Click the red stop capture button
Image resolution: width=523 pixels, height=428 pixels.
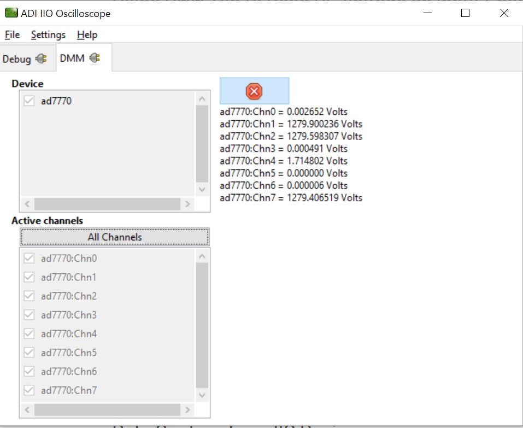point(254,91)
